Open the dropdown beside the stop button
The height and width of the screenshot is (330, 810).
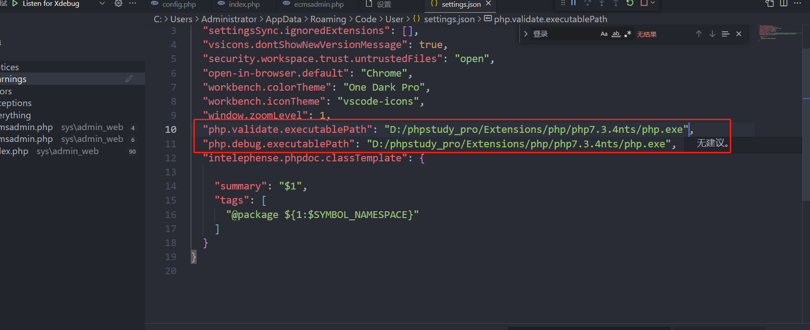click(x=653, y=3)
